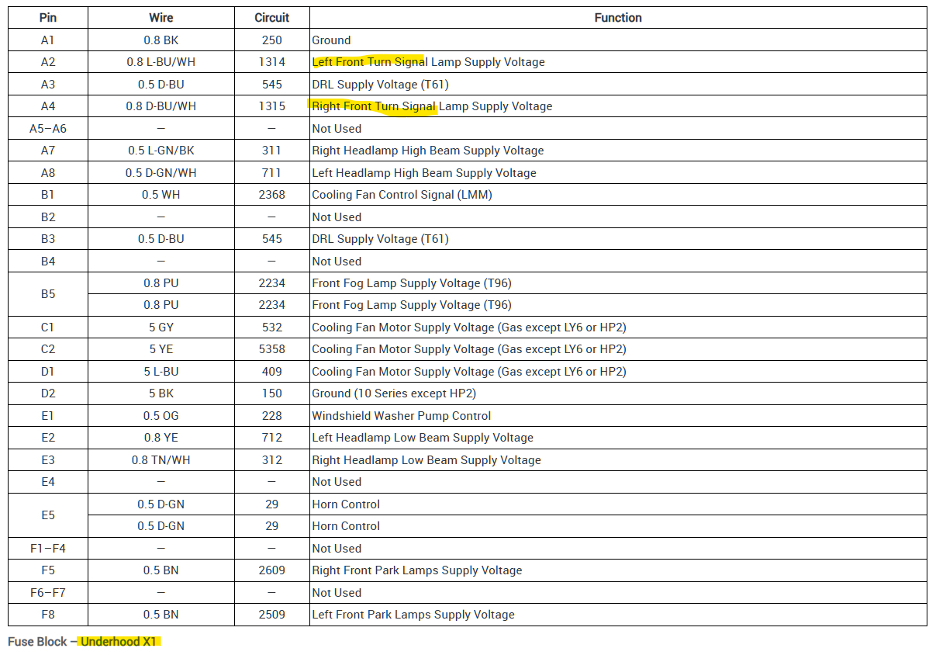Select wire cell 0.8 BK
The image size is (929, 655).
click(x=161, y=40)
